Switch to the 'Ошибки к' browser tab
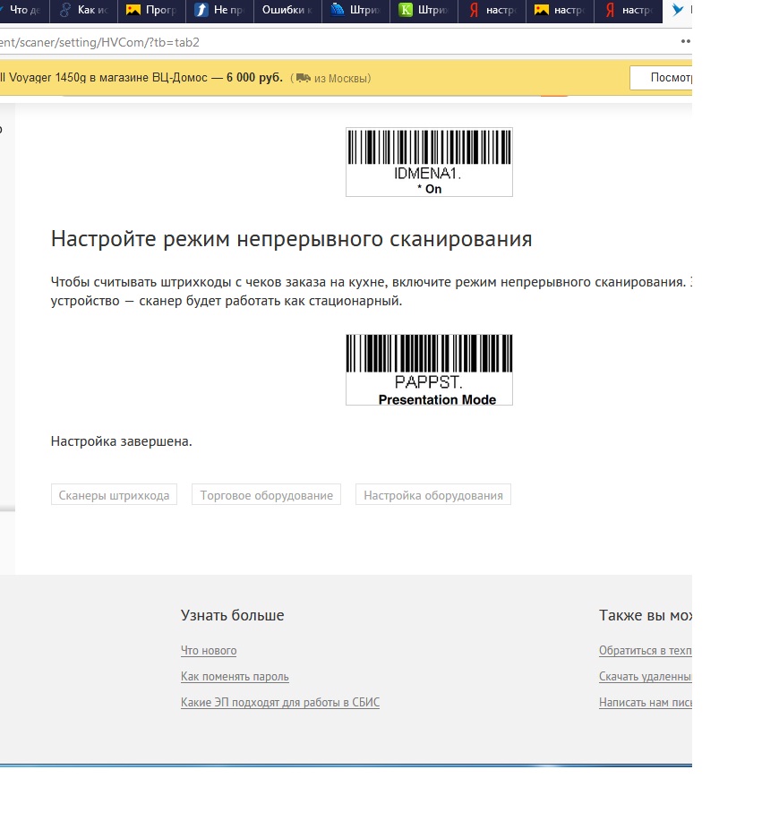This screenshot has height=838, width=779. point(287,11)
